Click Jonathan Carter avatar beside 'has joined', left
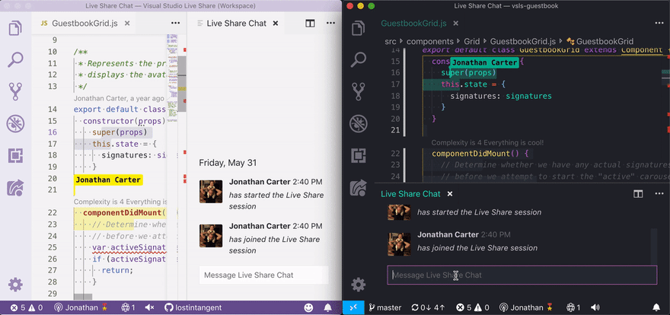This screenshot has width=670, height=315. click(211, 236)
